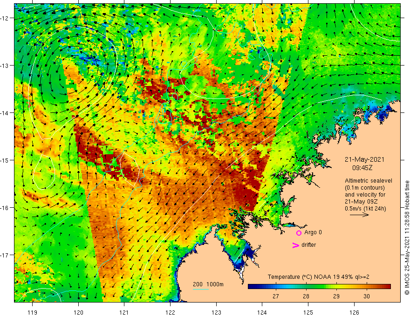Click the '(0.1m contours)' text

tap(364, 188)
